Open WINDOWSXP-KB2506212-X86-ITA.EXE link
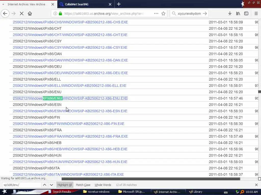 click(x=68, y=174)
